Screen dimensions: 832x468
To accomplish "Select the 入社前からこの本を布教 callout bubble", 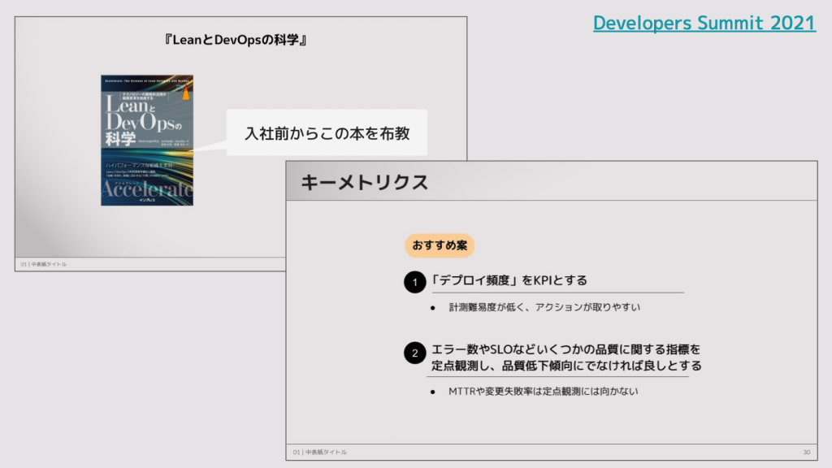I will [327, 132].
